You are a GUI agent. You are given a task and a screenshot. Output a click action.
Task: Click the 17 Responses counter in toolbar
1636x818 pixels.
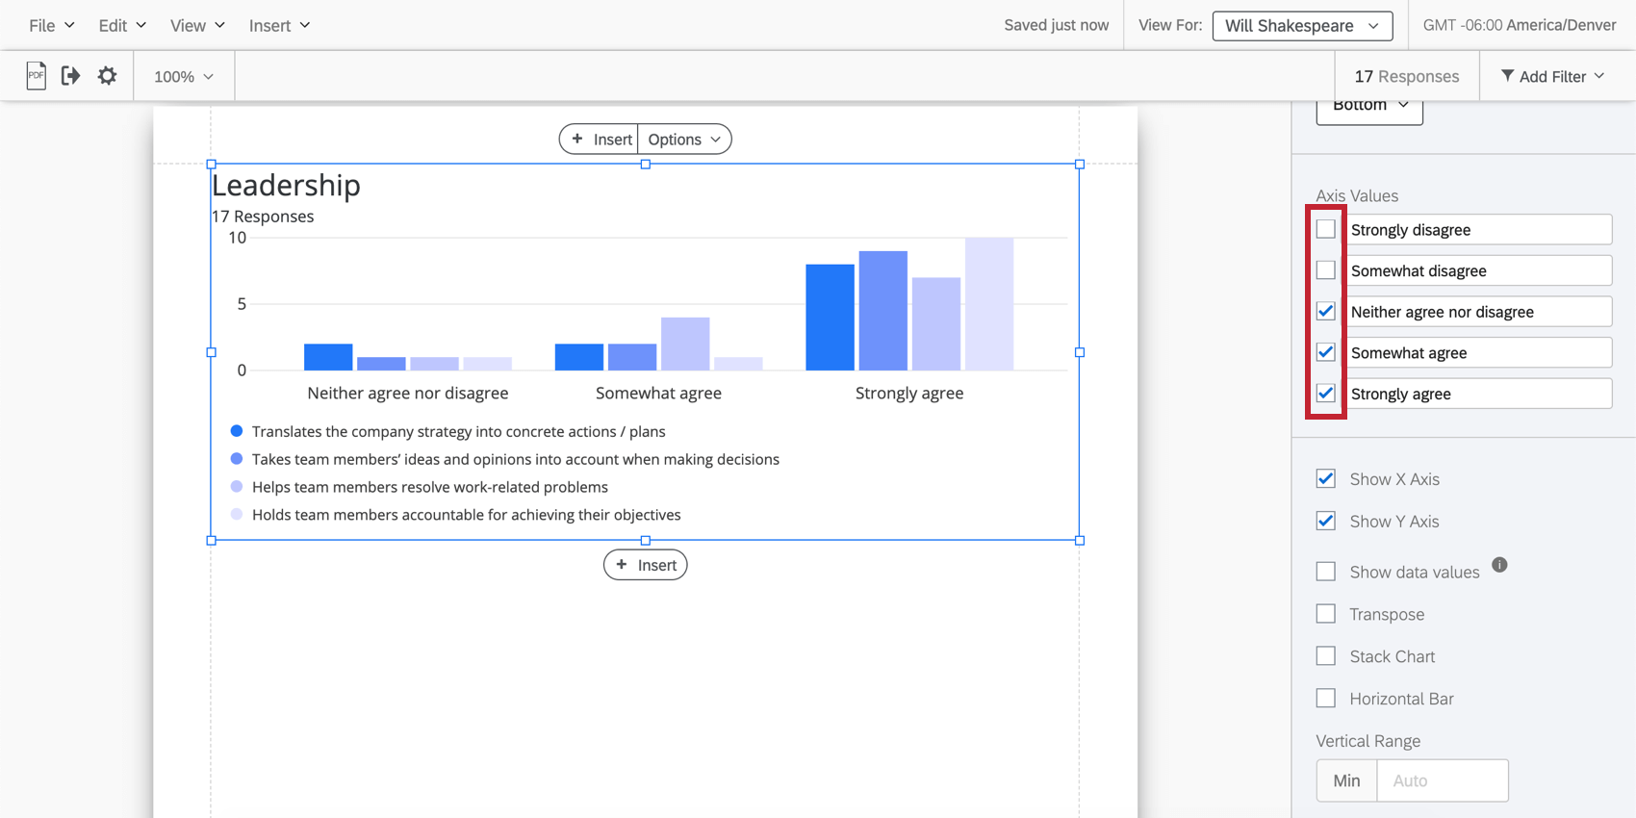[1406, 76]
